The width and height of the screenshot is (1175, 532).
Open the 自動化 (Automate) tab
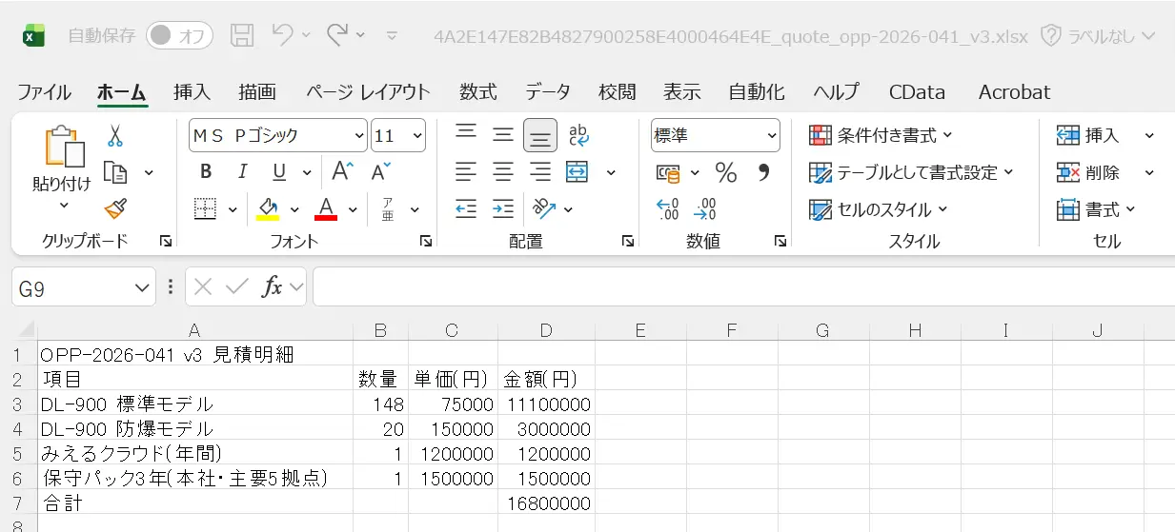pos(757,92)
